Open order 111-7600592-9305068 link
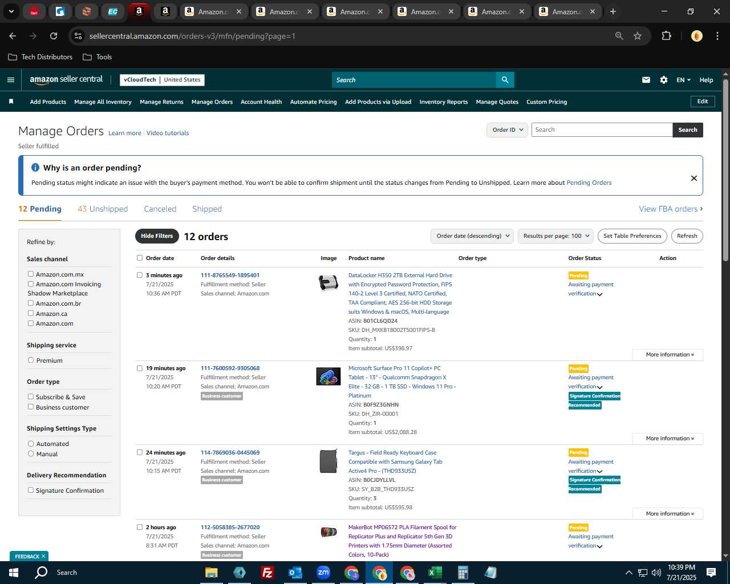Screen dimensions: 730x584 coord(230,368)
